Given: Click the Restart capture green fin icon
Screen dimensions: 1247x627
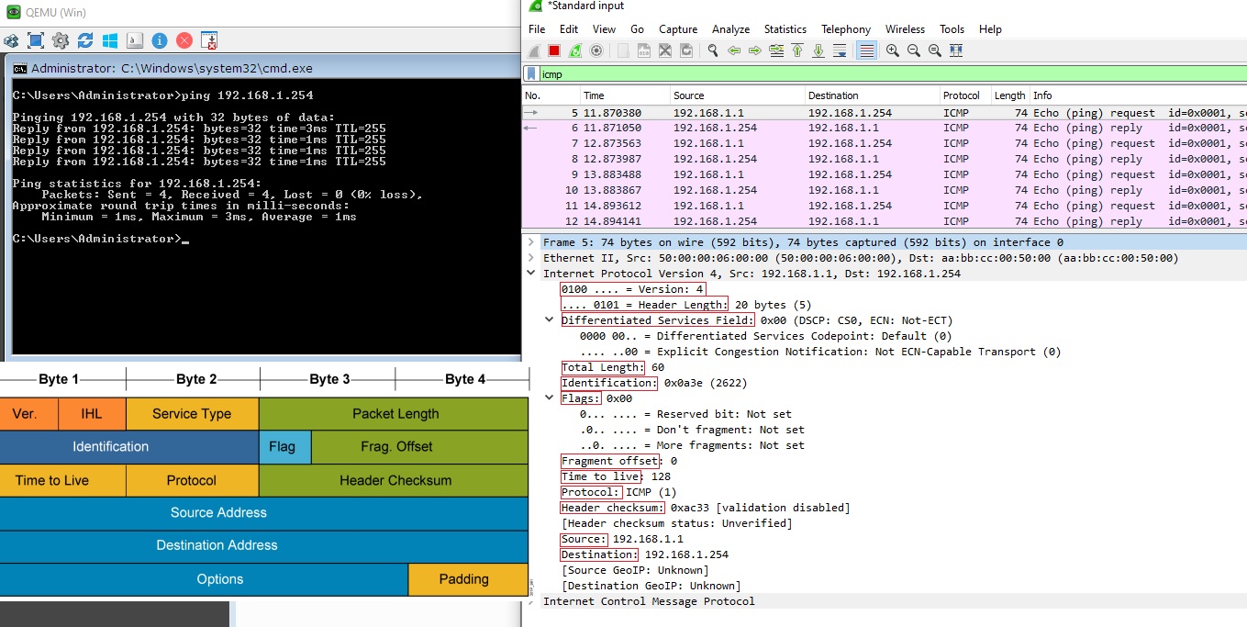Looking at the screenshot, I should point(573,50).
